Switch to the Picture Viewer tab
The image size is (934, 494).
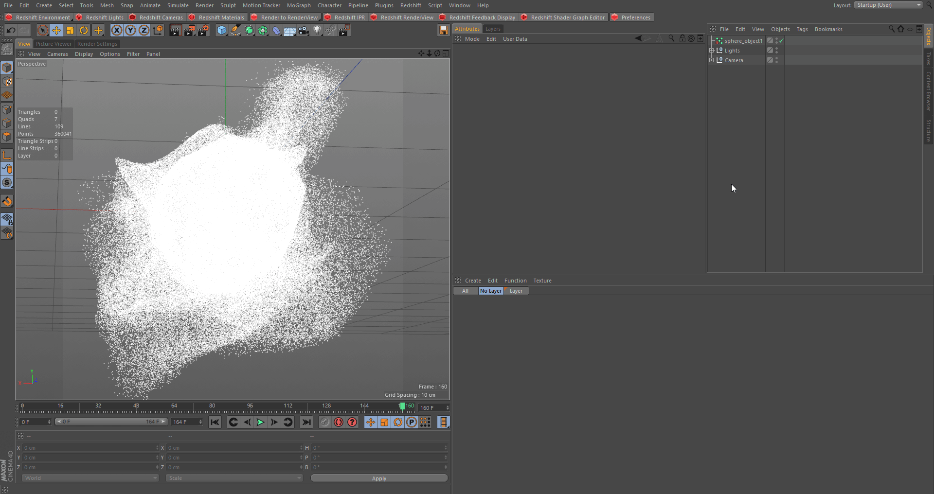click(x=54, y=44)
